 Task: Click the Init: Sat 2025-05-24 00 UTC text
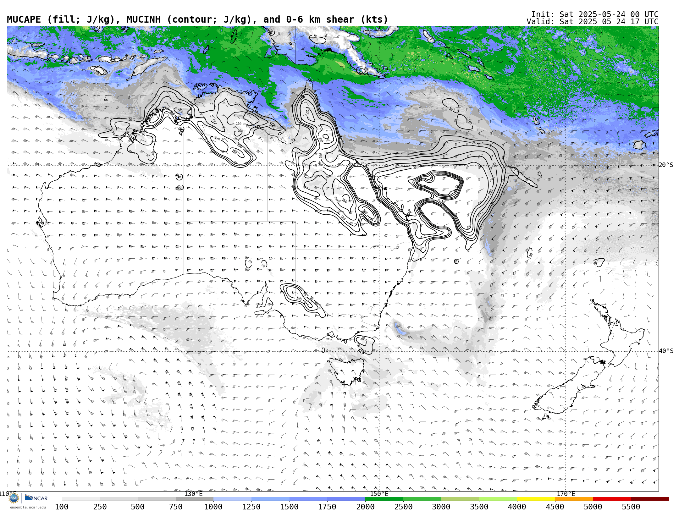point(595,14)
